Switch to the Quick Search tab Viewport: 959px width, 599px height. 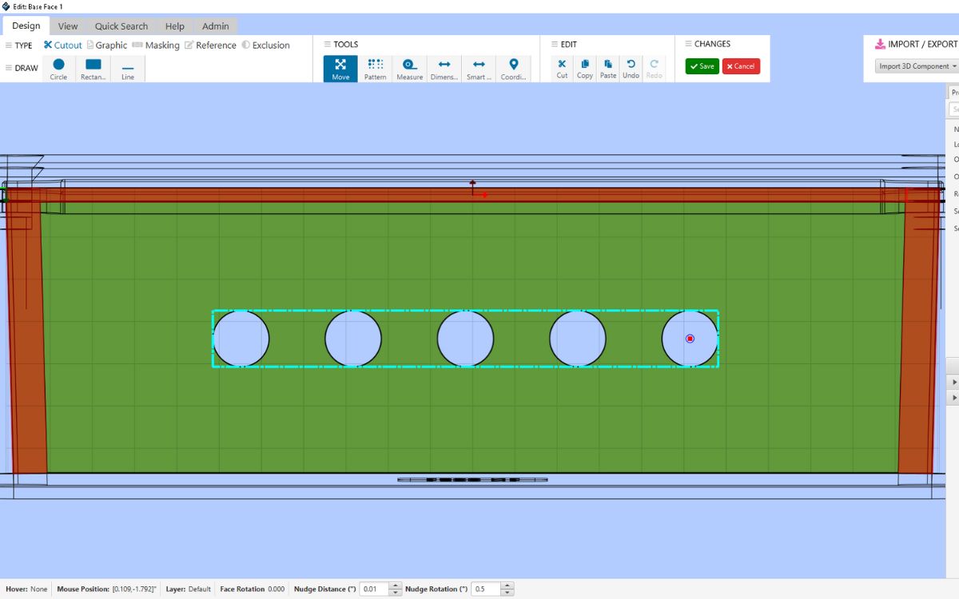(x=121, y=26)
